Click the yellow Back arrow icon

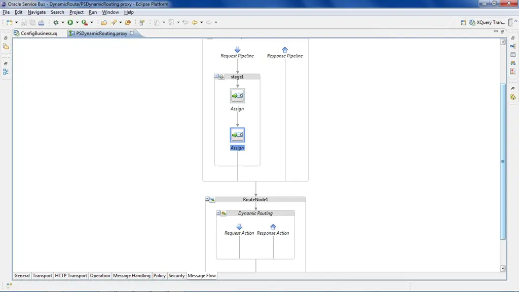(x=195, y=22)
